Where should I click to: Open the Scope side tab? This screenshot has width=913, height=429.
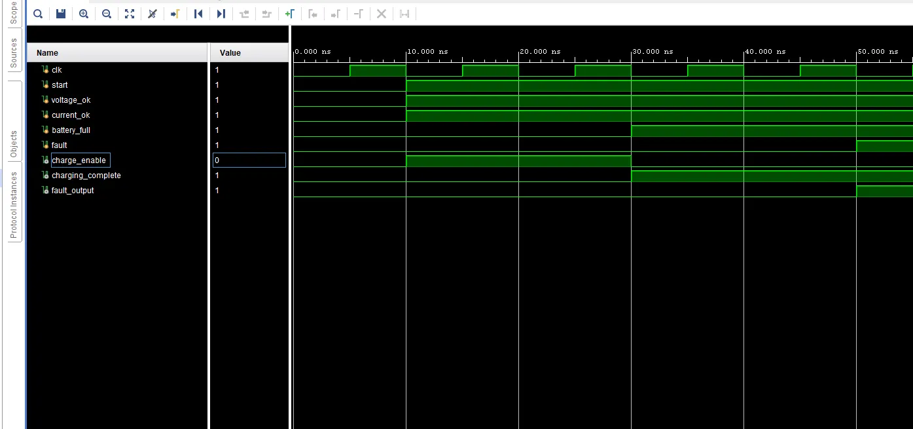point(14,12)
